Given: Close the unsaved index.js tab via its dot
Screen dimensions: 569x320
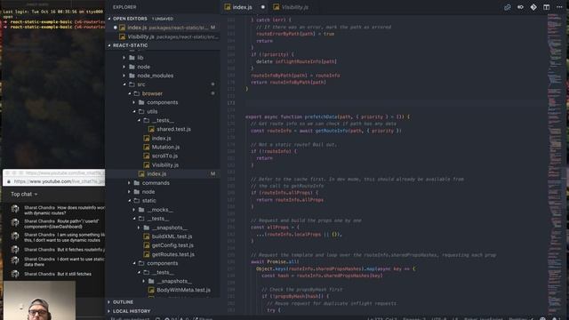Looking at the screenshot, I should pos(263,7).
